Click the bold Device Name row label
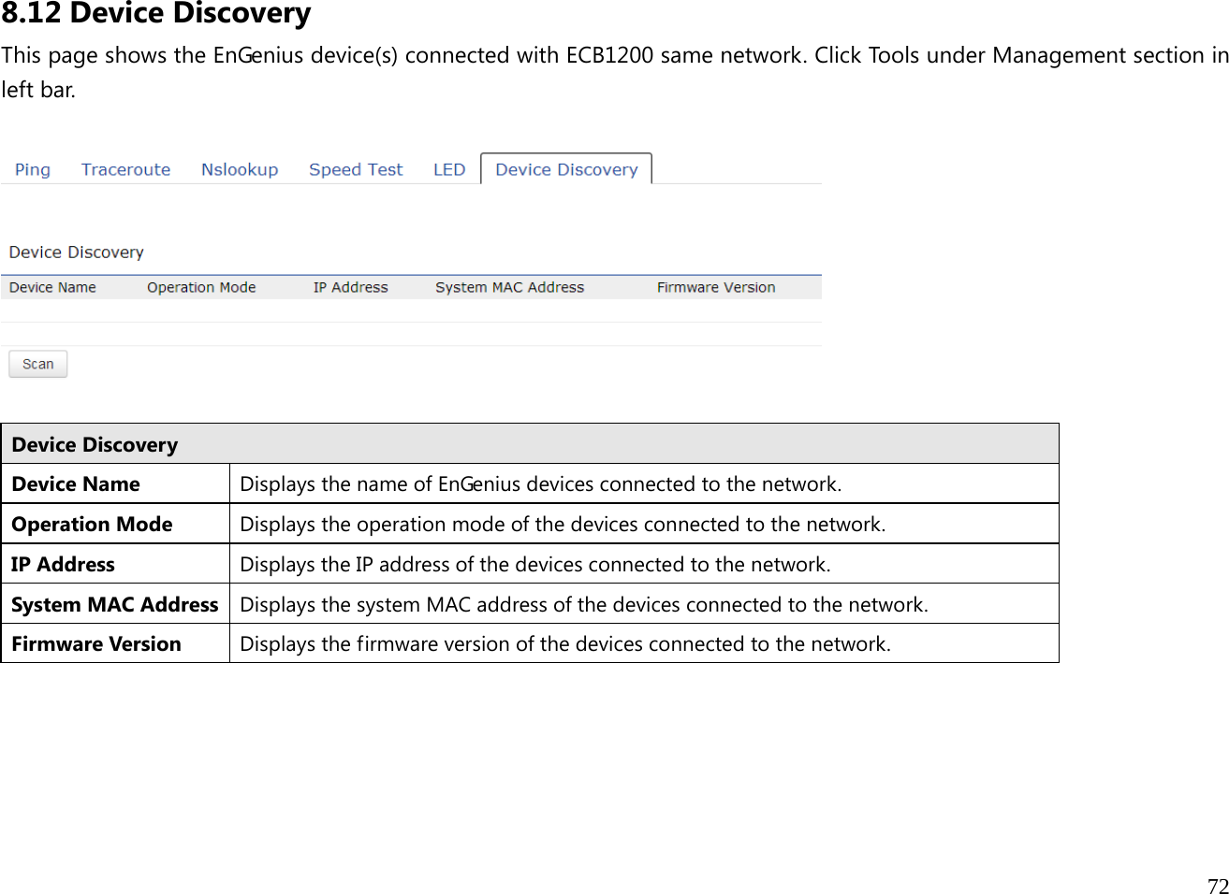This screenshot has height=894, width=1229. pos(76,483)
